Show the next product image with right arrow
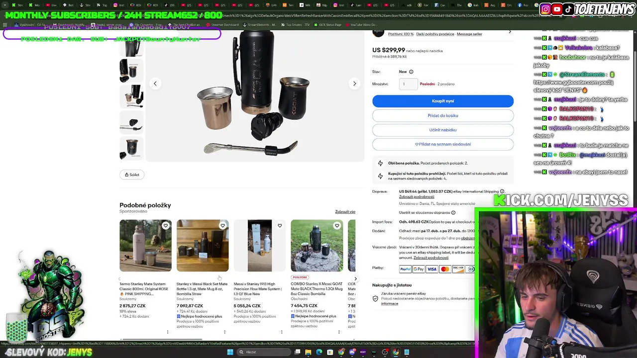Image resolution: width=637 pixels, height=358 pixels. [x=354, y=84]
